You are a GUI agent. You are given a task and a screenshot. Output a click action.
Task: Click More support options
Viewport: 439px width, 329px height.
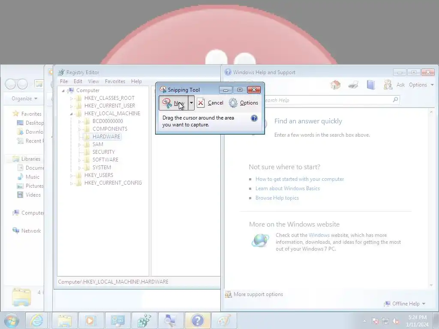258,294
